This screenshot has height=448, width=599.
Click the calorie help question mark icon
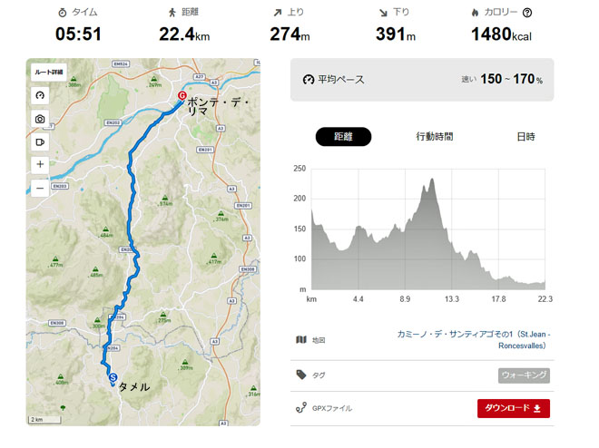click(x=527, y=13)
